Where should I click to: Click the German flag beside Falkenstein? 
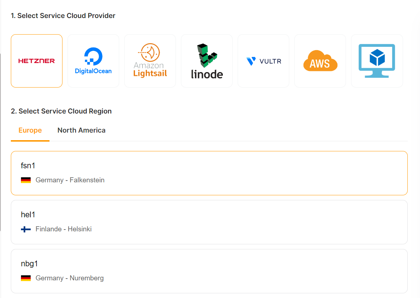click(x=26, y=180)
